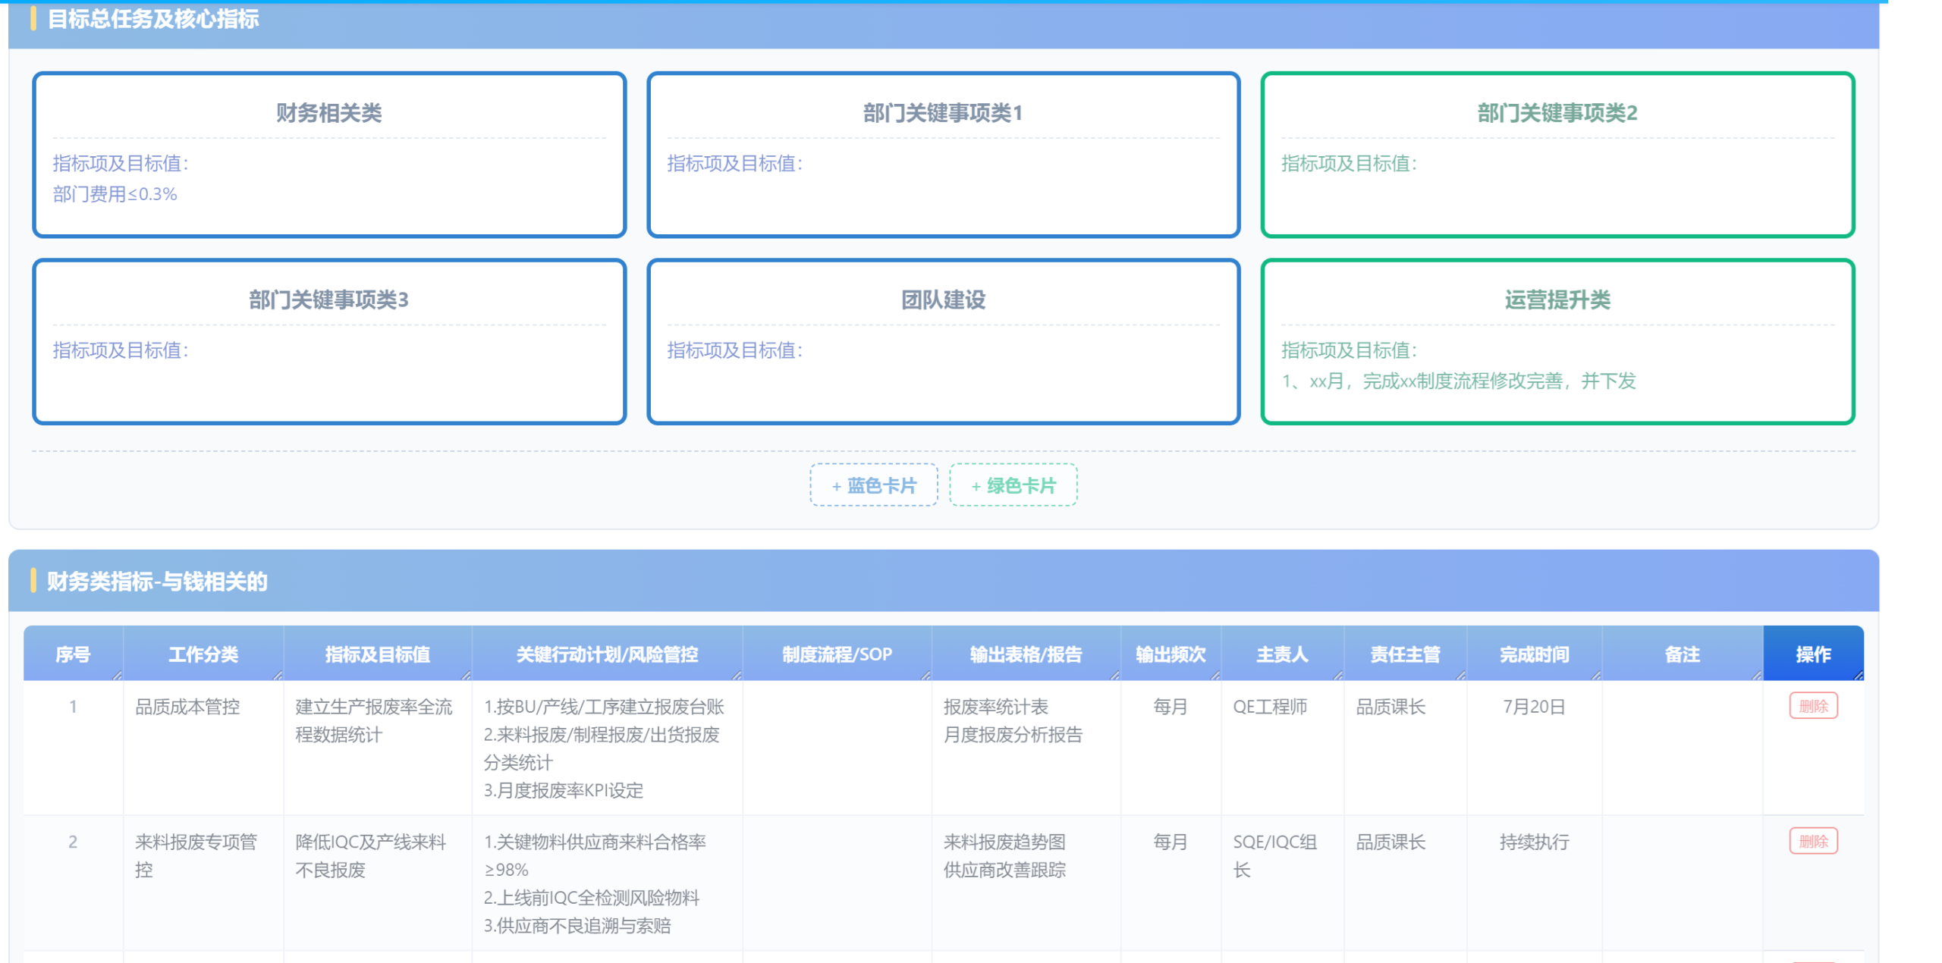
Task: Edit 部门费用≤0.3% indicator text
Action: pos(115,194)
